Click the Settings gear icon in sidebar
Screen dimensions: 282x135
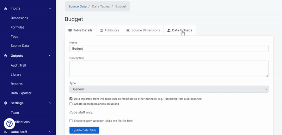(x=5, y=103)
